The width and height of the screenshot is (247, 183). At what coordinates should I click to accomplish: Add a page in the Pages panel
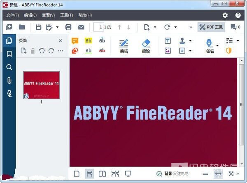click(23, 51)
